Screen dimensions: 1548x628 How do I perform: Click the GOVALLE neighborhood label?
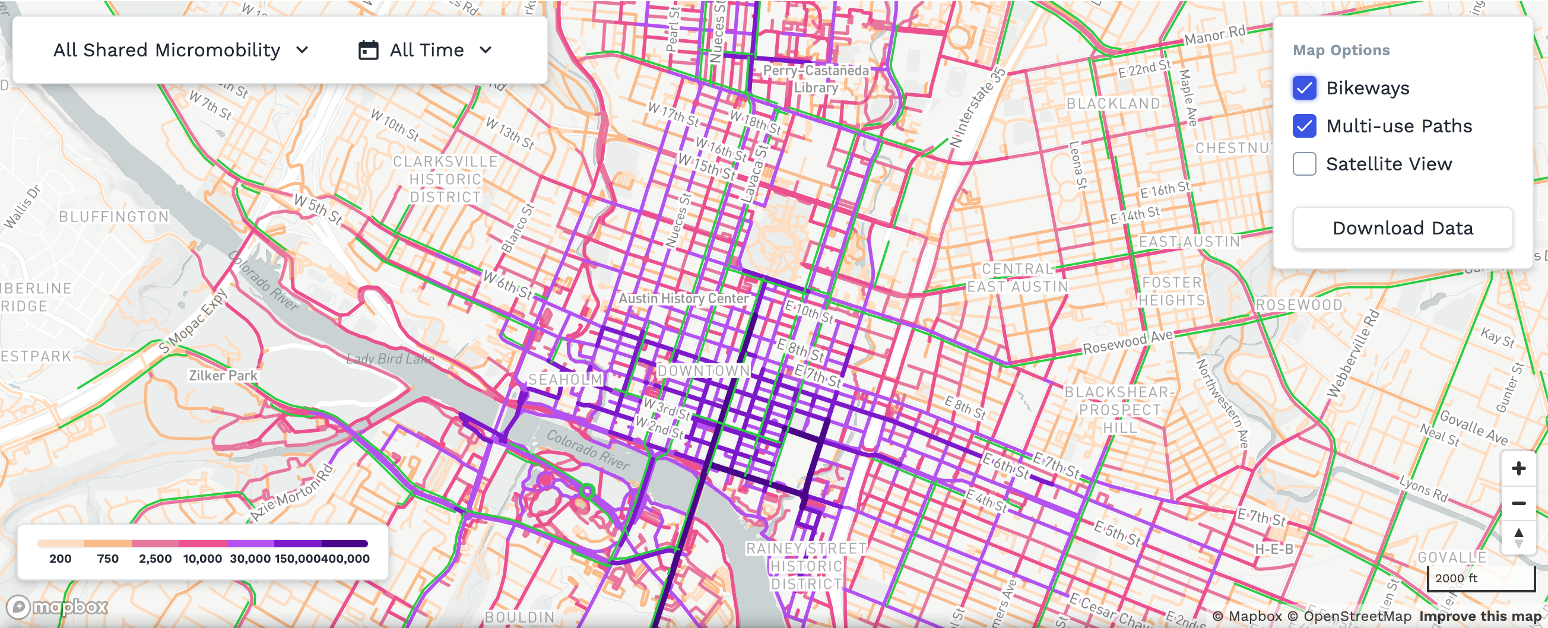pos(1452,558)
